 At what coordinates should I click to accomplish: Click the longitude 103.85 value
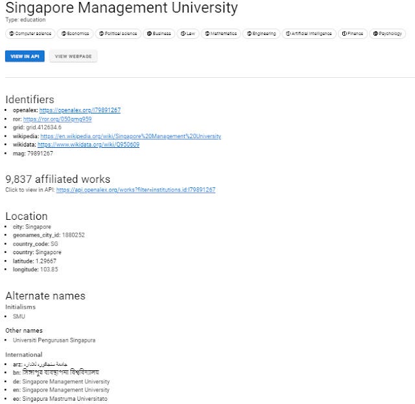(x=49, y=270)
